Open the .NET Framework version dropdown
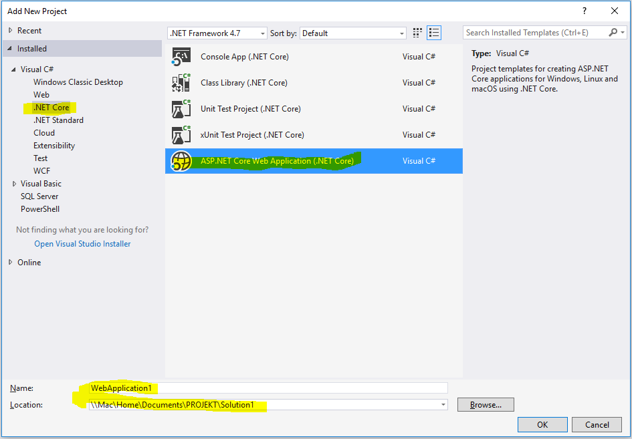632x439 pixels. tap(262, 33)
